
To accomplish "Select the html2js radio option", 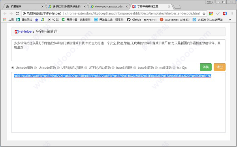I will pos(174,68).
